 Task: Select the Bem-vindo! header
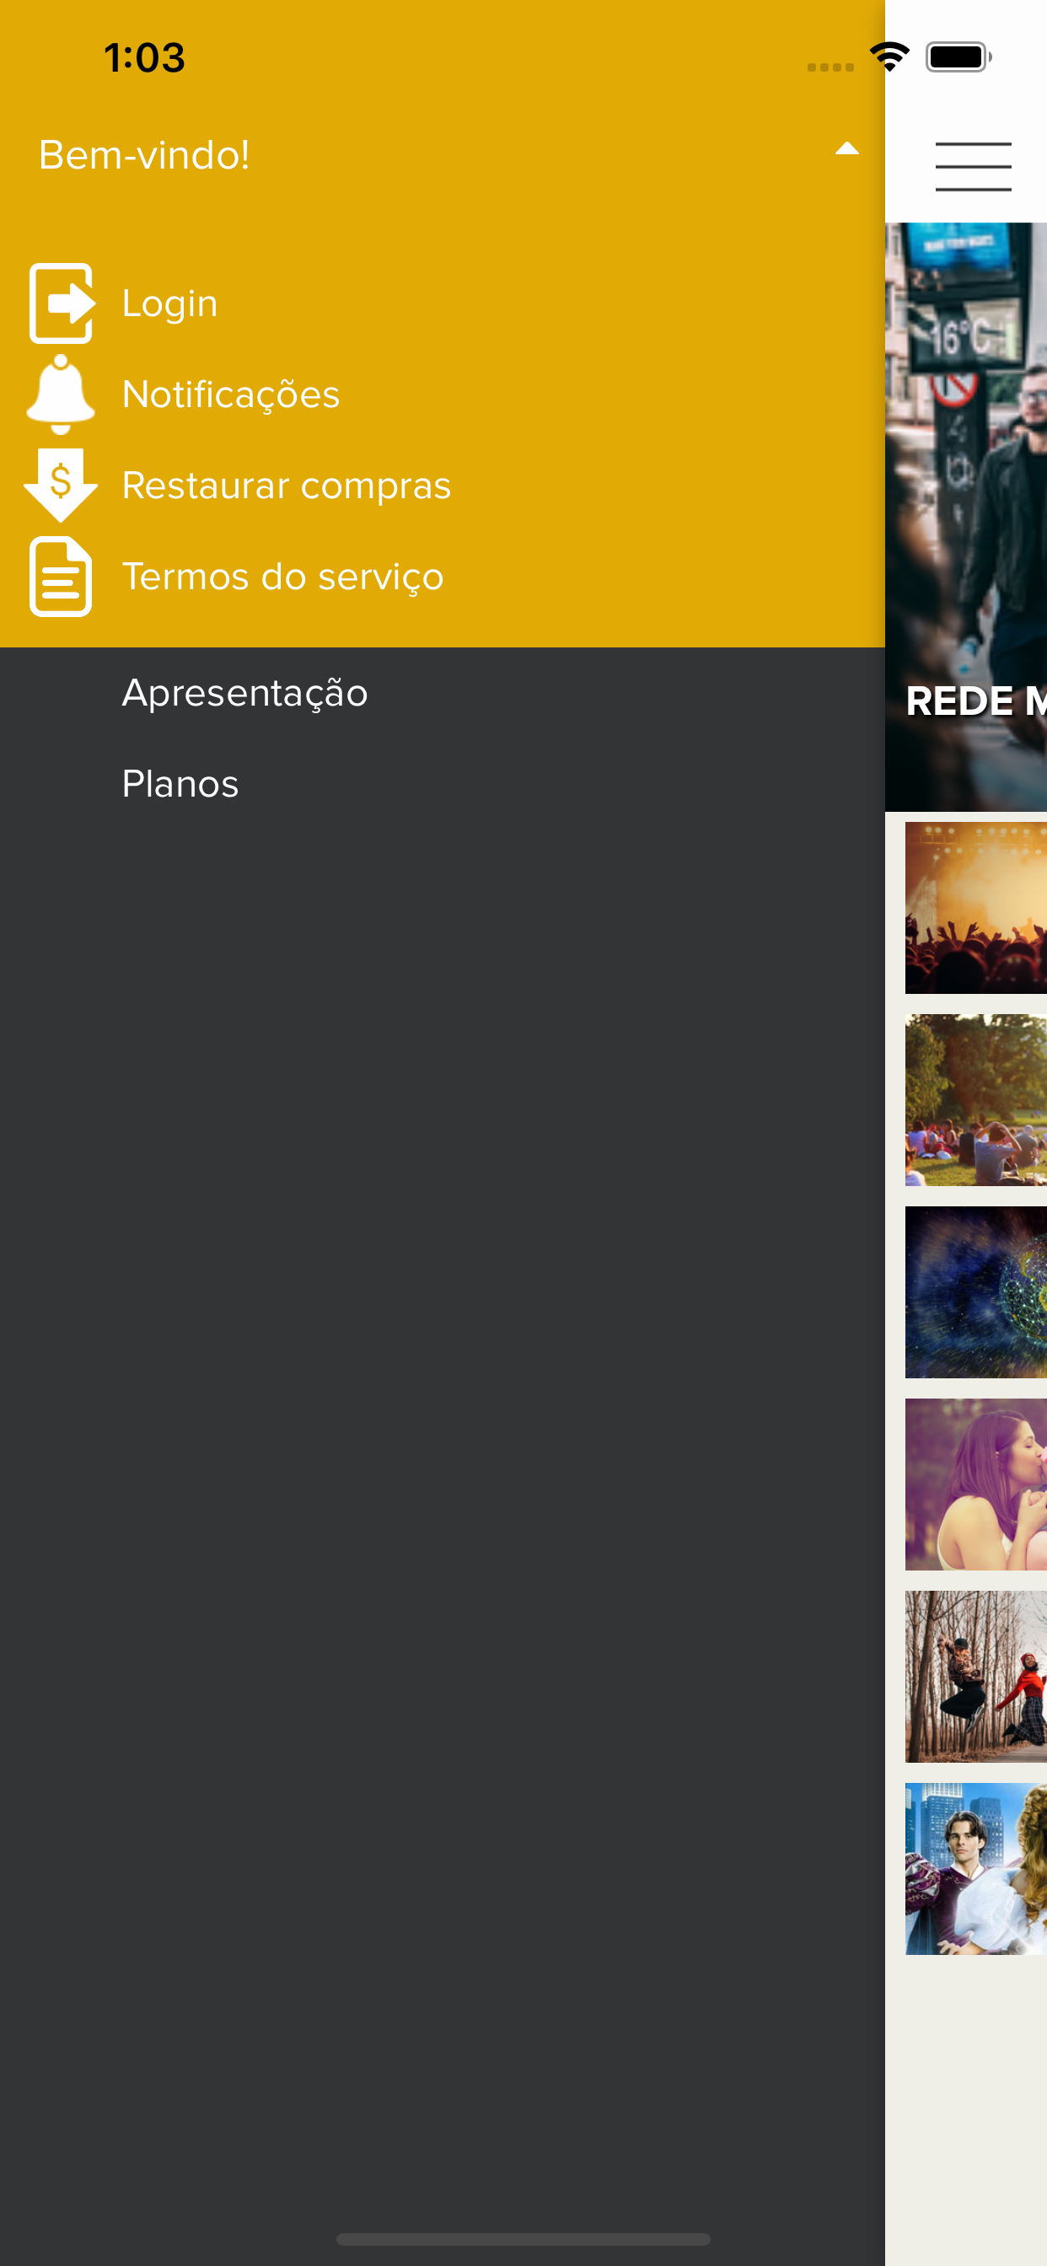point(144,155)
